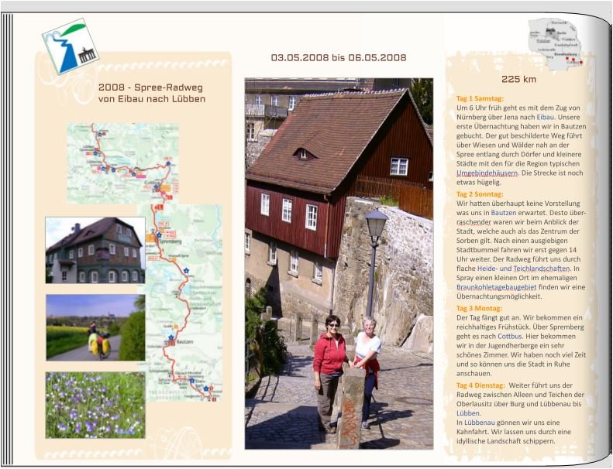Click Spremberg label on the route map
The width and height of the screenshot is (613, 469).
pos(171,241)
